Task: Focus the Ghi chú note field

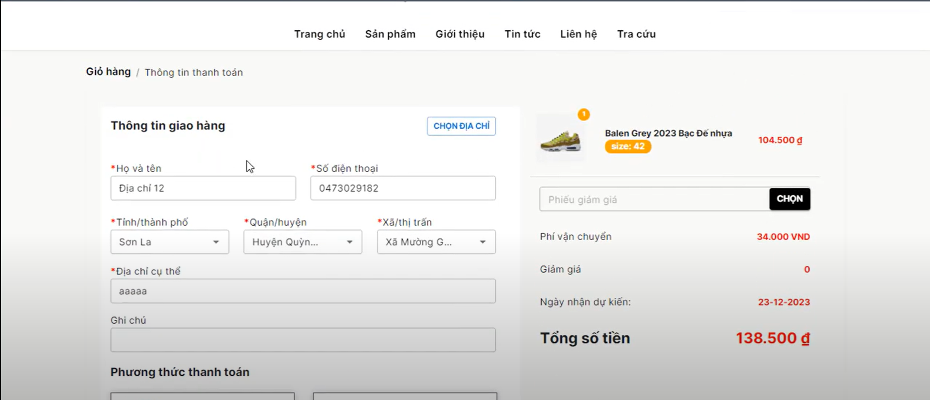Action: coord(303,340)
